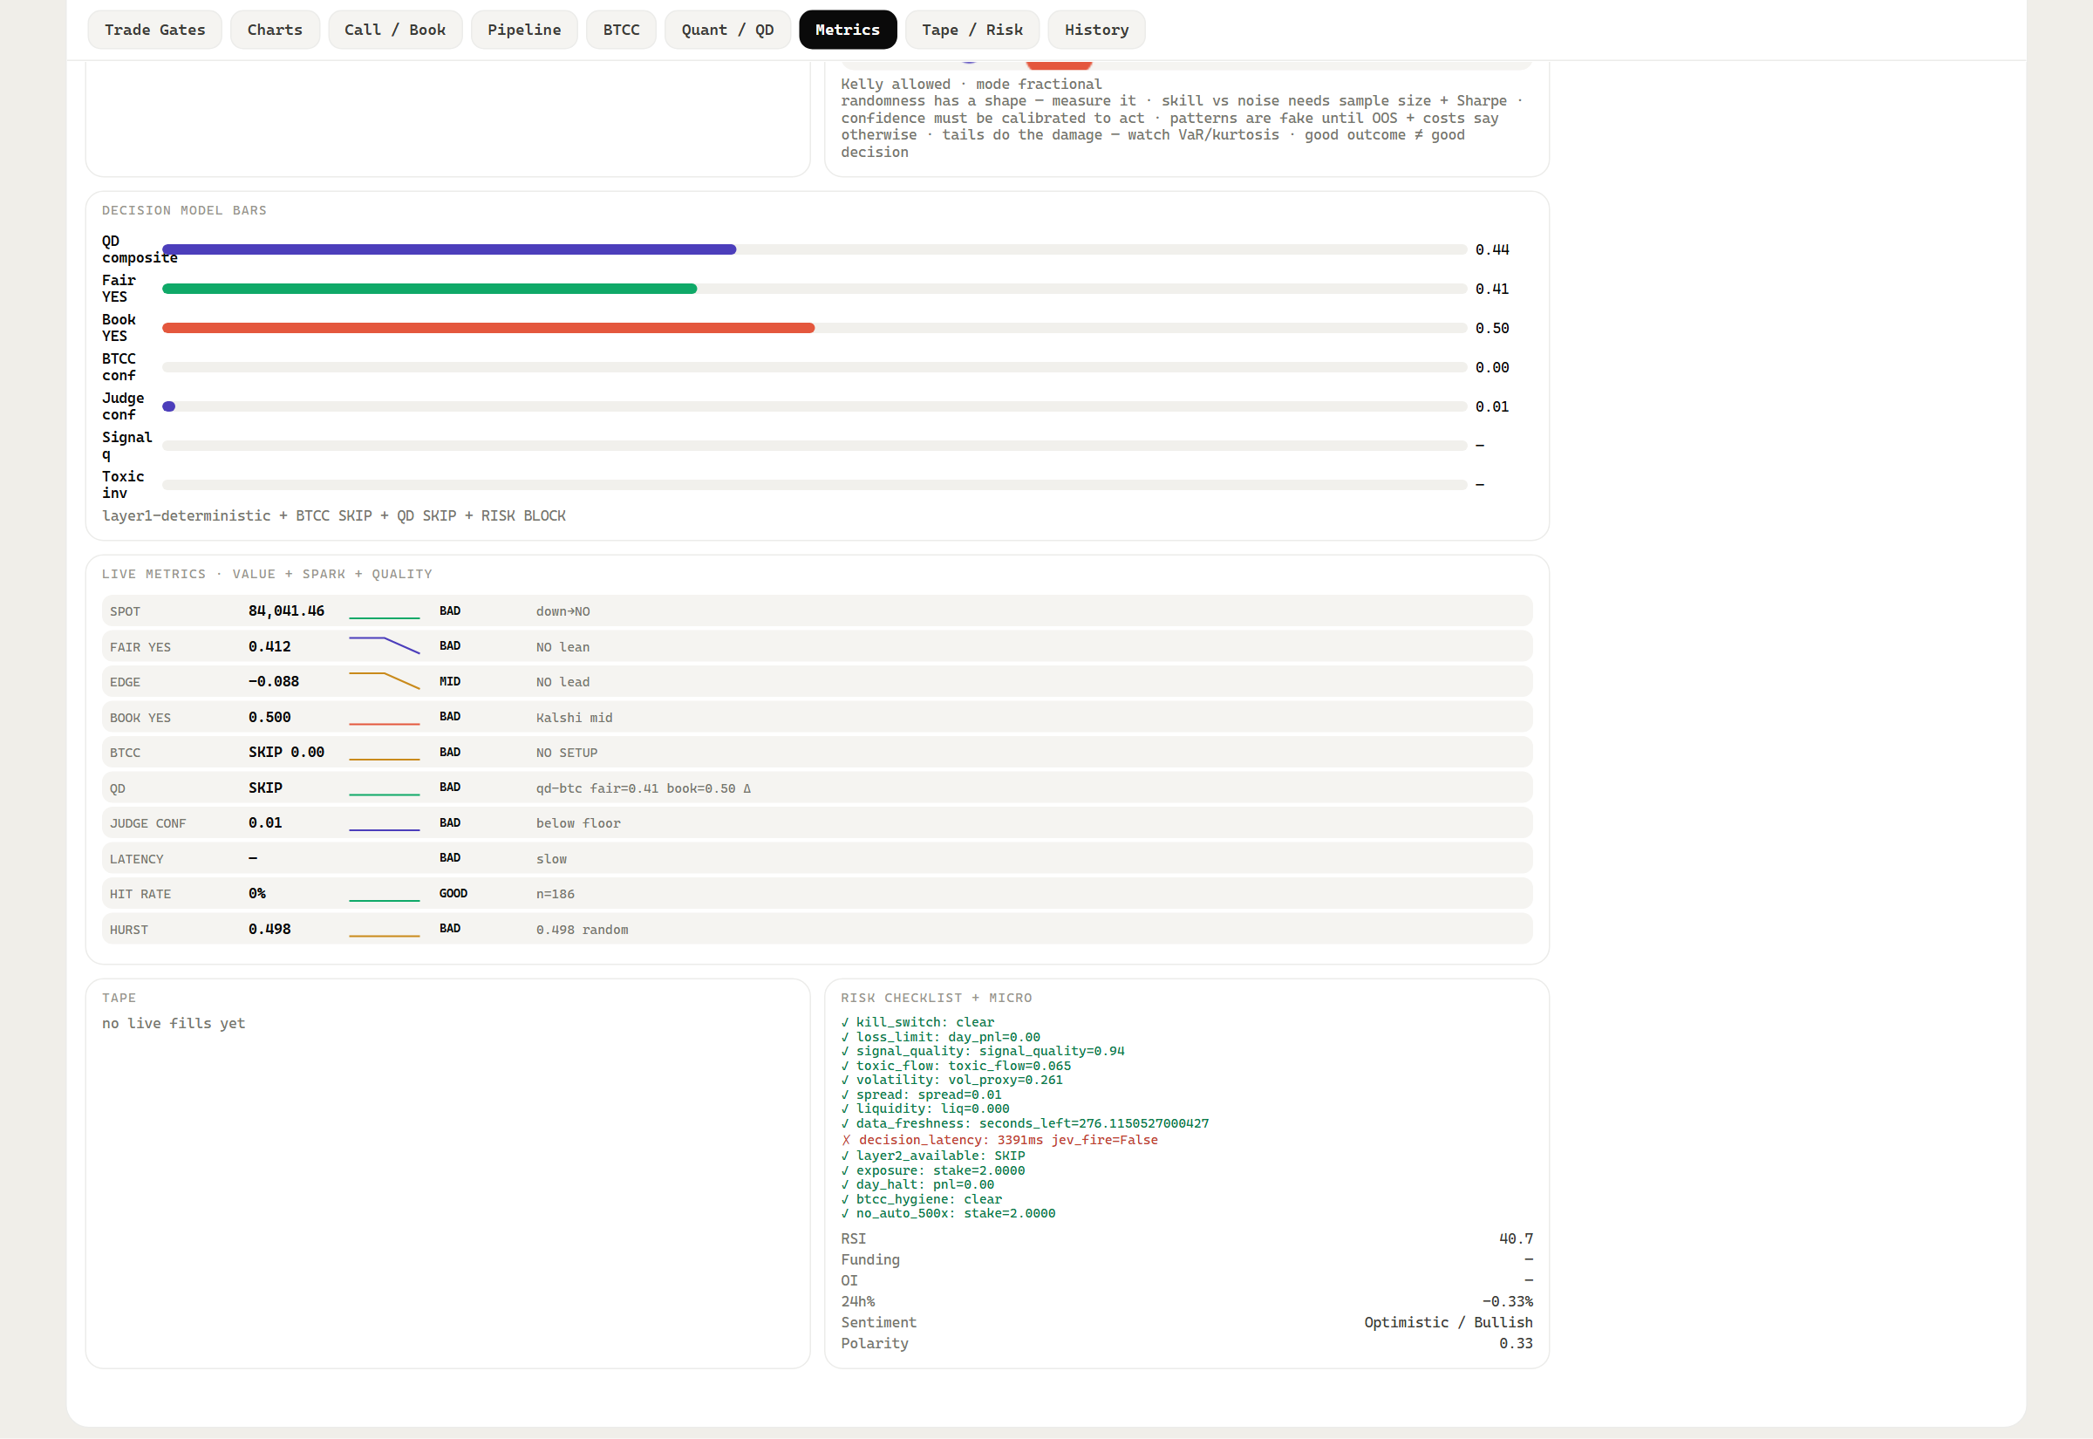The height and width of the screenshot is (1439, 2093).
Task: Click the LATENCY slow note
Action: [551, 859]
